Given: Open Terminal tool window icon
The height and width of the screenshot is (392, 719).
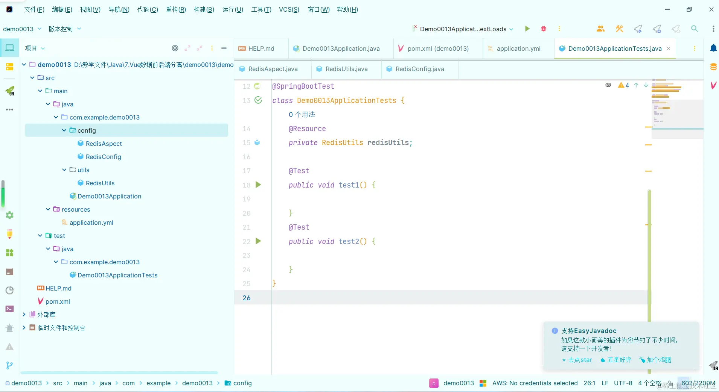Looking at the screenshot, I should tap(9, 309).
